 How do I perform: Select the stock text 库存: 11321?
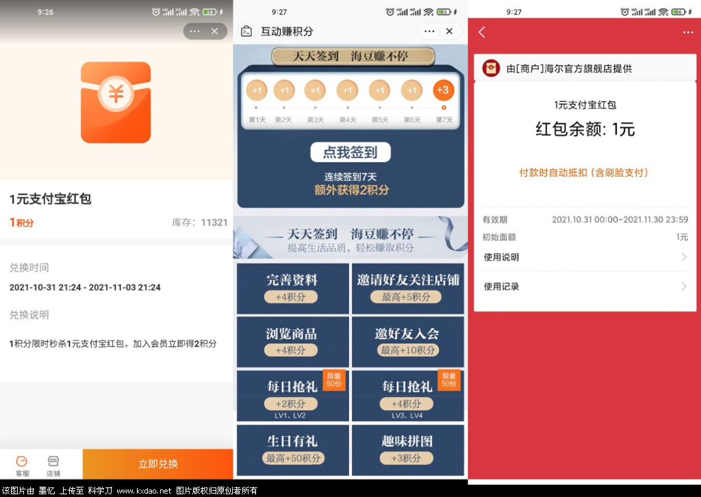pos(200,222)
